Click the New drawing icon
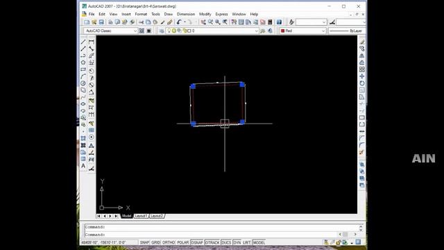This screenshot has height=250, width=444. (x=87, y=22)
